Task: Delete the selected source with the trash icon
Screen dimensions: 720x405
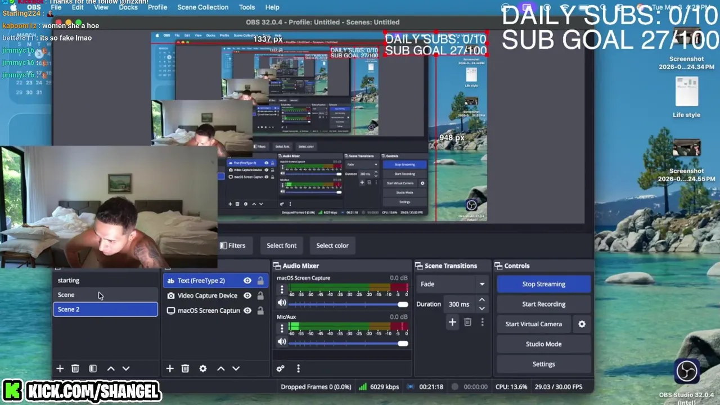Action: click(x=185, y=368)
